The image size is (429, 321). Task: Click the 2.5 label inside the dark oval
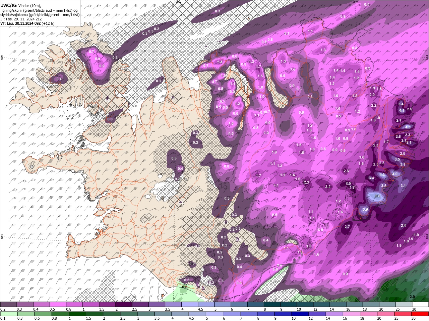pos(346,171)
